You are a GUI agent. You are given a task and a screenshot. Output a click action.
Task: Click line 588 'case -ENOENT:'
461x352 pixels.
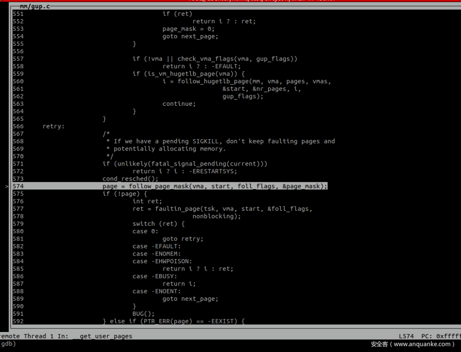156,291
